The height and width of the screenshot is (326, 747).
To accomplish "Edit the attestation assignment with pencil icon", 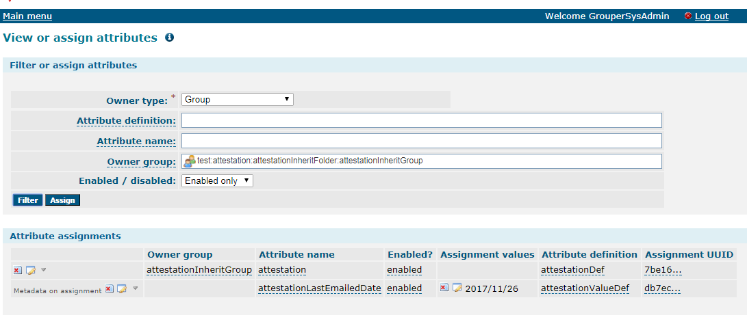I will tap(31, 271).
